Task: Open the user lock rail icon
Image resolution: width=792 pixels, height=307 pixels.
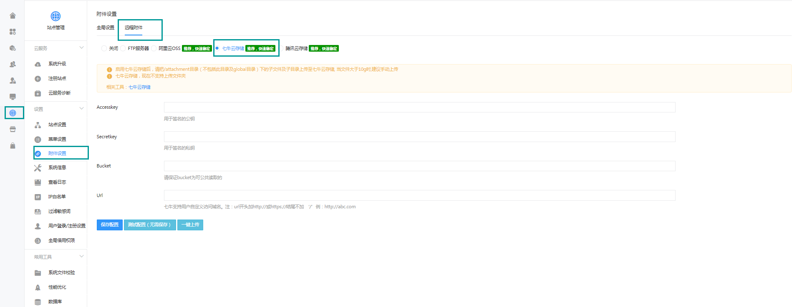Action: point(13,80)
